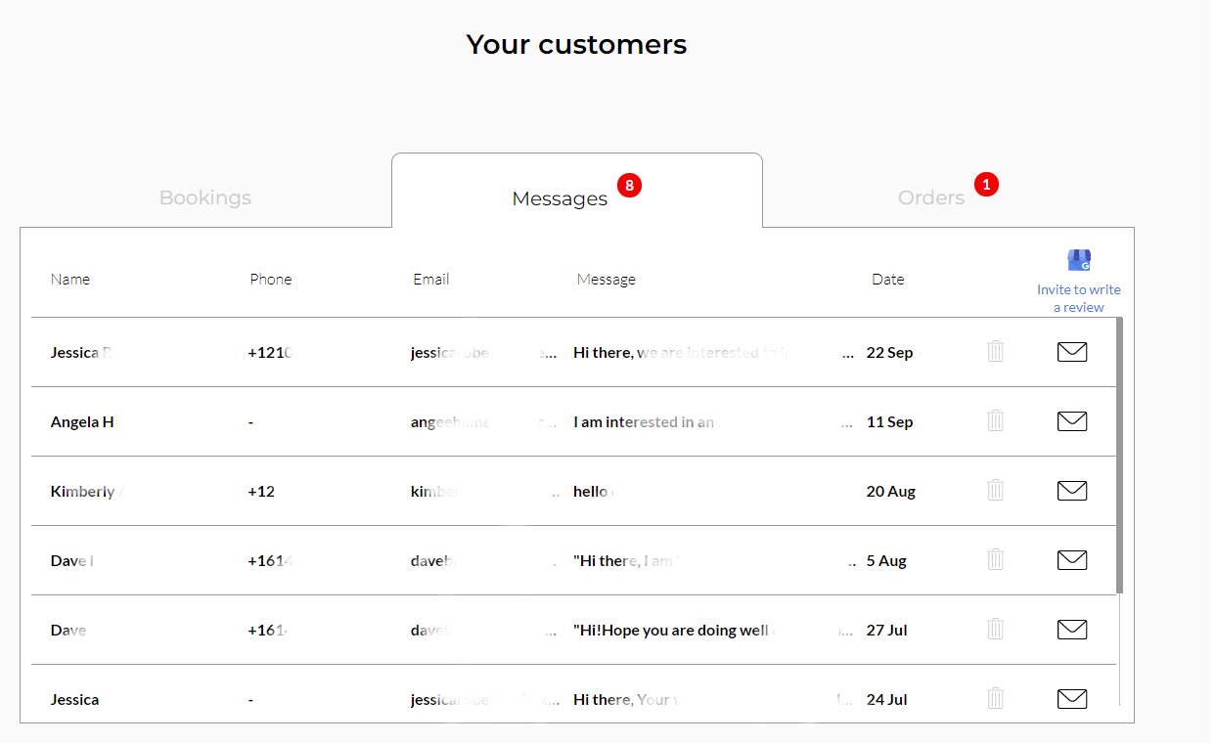Delete Jessica's 24 Jul message

click(x=995, y=697)
